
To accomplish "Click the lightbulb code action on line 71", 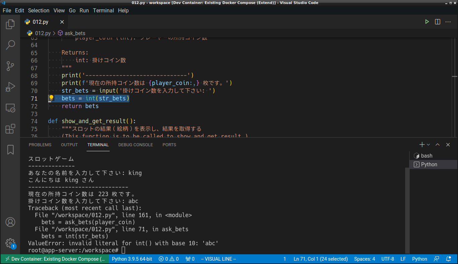I will [x=51, y=98].
